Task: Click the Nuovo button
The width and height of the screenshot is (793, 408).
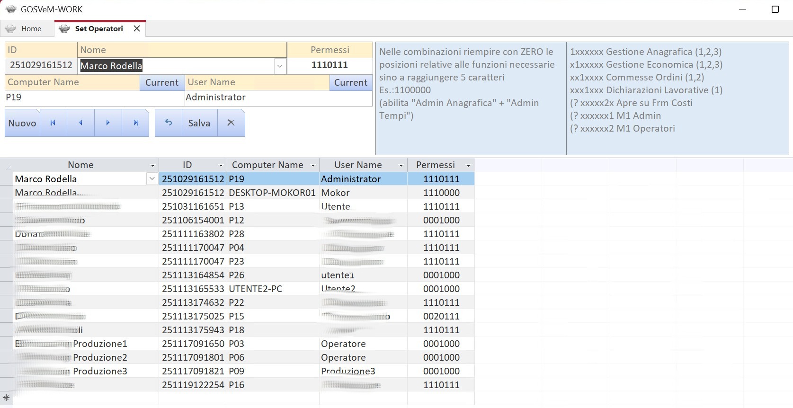Action: [x=22, y=123]
